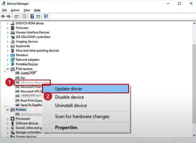Collapse the Print queues category
196x143 pixels.
tap(8, 69)
